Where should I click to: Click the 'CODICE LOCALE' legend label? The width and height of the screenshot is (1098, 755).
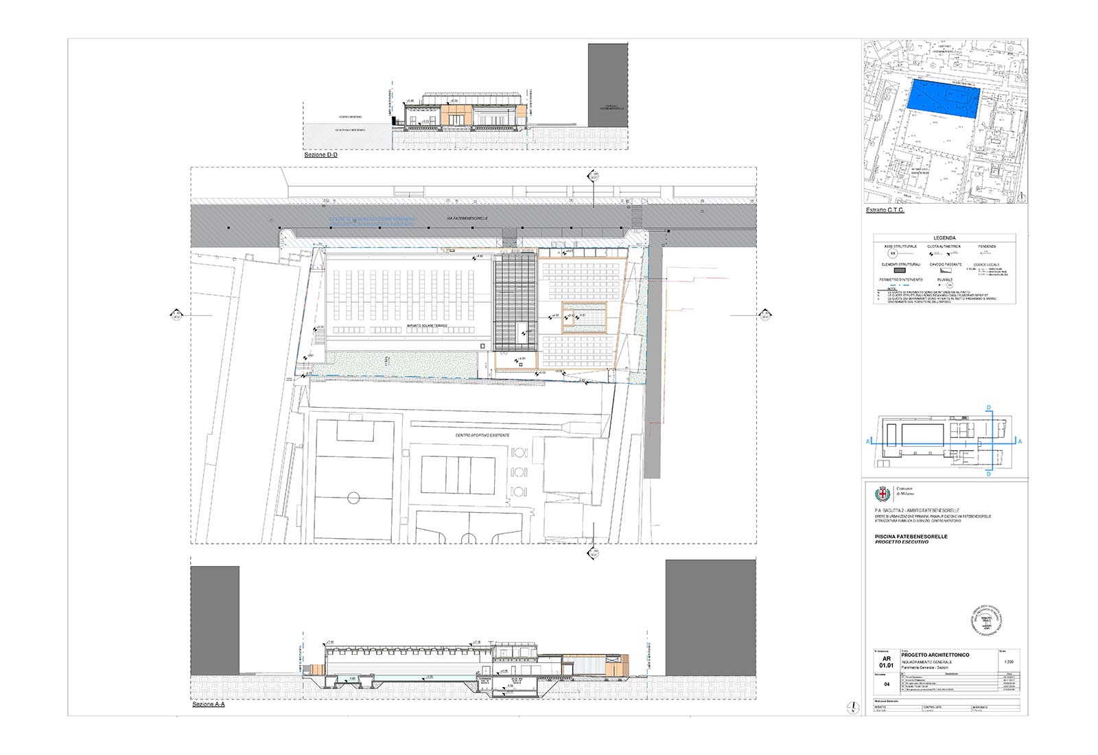pyautogui.click(x=987, y=264)
